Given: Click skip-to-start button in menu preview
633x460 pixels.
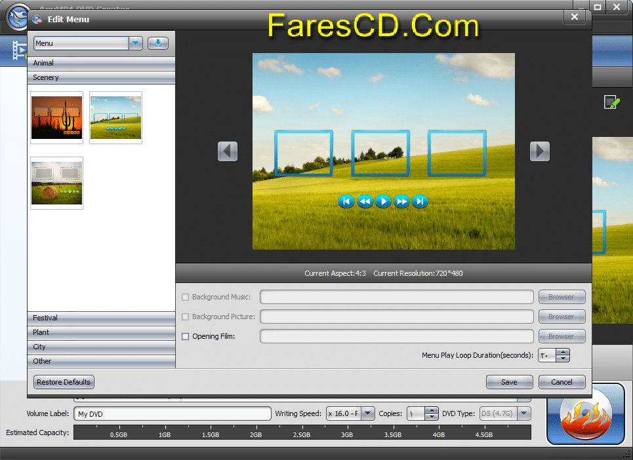Looking at the screenshot, I should (346, 201).
